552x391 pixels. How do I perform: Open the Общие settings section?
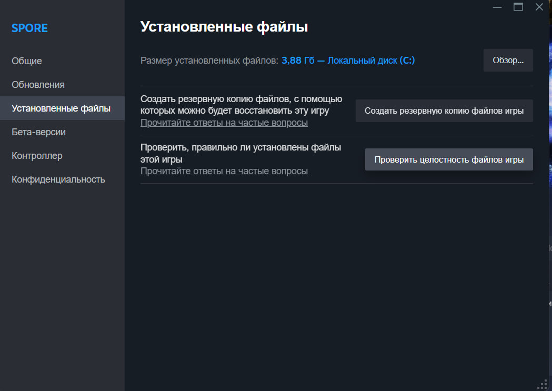point(27,61)
